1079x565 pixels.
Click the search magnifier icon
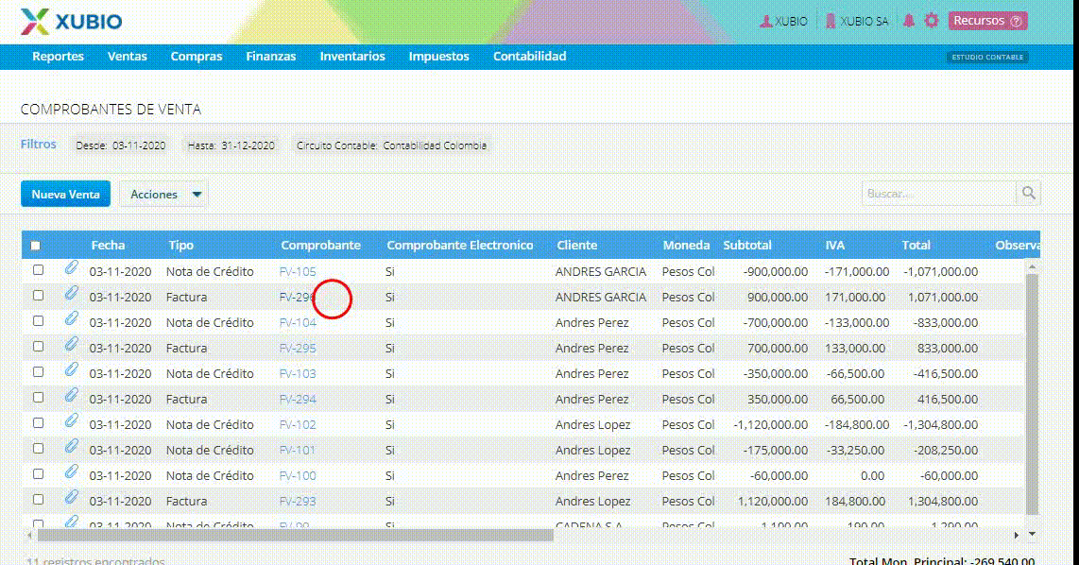[x=1028, y=194]
